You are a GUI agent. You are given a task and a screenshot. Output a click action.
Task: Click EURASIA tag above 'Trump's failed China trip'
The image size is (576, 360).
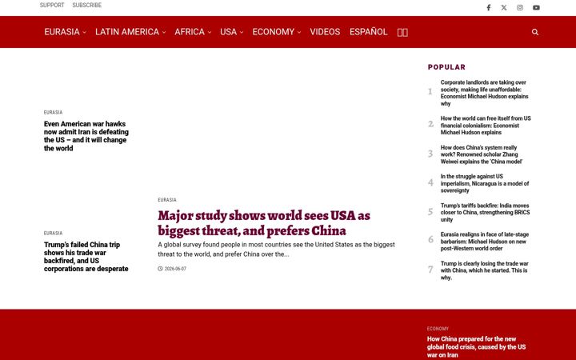tap(53, 234)
